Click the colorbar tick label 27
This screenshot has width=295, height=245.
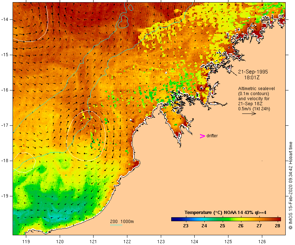tap(259, 226)
